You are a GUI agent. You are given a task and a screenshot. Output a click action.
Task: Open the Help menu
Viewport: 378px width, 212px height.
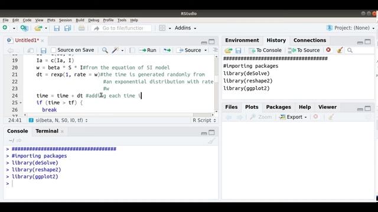pos(134,20)
